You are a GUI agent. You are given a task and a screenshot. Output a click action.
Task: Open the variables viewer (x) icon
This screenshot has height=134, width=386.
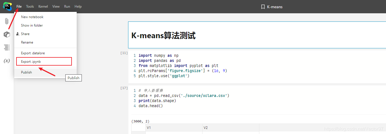7,61
